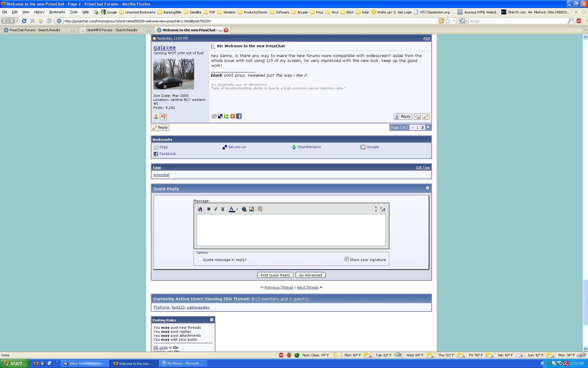
Task: Click the report post red flag icon
Action: pos(163,117)
